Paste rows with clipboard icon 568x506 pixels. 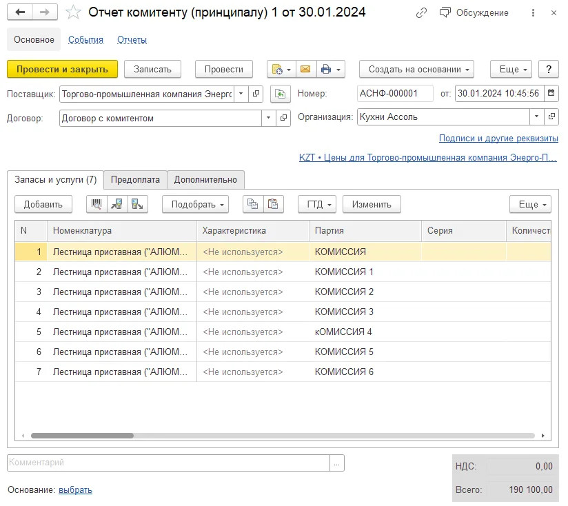[273, 204]
